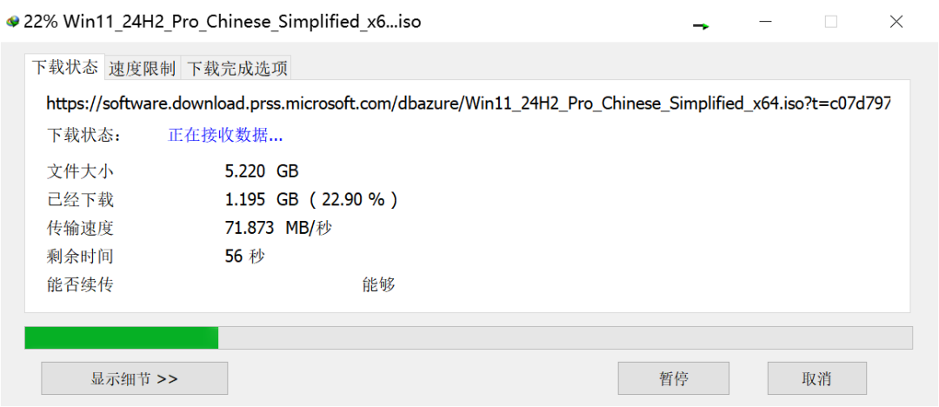Expand details with 显示细节 >> button
Image resolution: width=939 pixels, height=407 pixels.
pyautogui.click(x=134, y=378)
